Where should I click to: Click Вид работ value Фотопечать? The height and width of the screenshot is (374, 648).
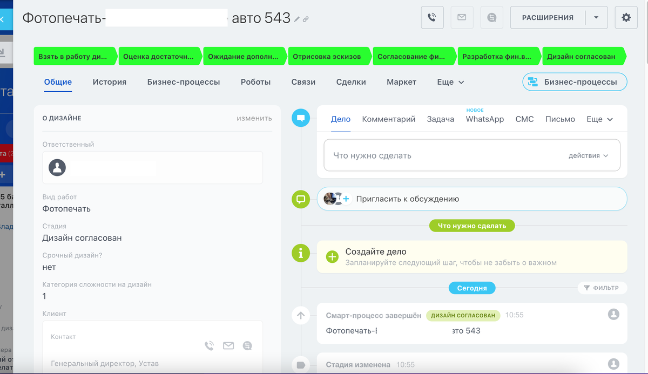[66, 209]
